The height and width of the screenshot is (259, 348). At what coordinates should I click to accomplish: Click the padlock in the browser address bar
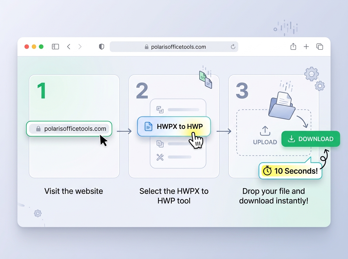coord(147,47)
